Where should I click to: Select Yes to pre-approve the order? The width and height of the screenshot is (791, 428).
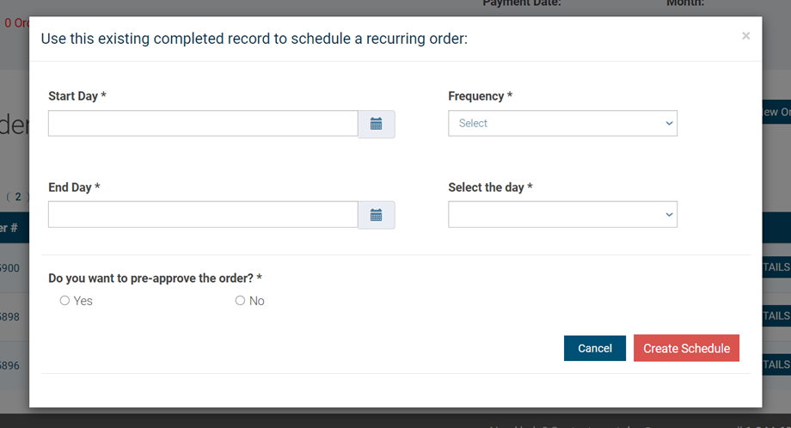(x=64, y=301)
